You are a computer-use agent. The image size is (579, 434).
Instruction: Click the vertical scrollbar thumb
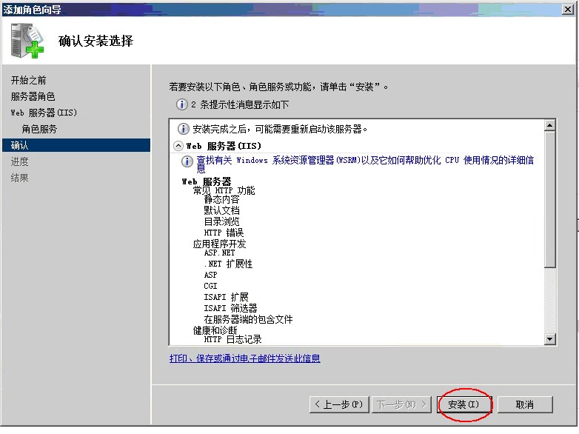coord(550,199)
